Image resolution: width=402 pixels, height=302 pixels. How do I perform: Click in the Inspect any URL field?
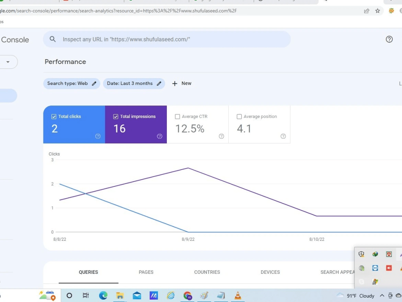tap(167, 39)
